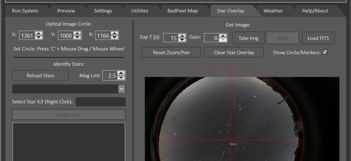
Task: Increase the circle Y value
Action: [x=77, y=33]
